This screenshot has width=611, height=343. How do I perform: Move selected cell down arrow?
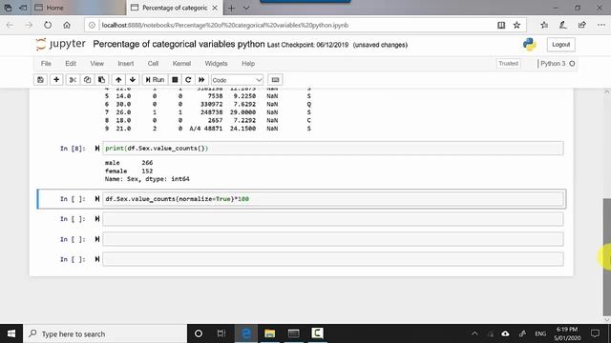point(133,80)
